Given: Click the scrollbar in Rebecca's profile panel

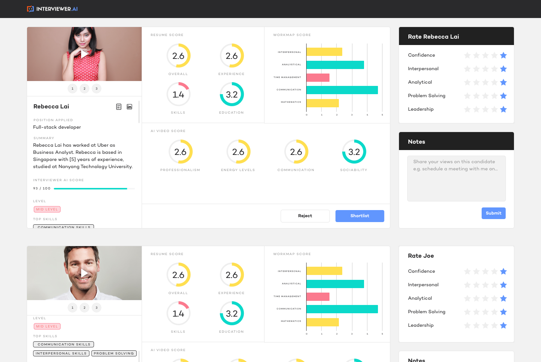Looking at the screenshot, I should [x=139, y=112].
